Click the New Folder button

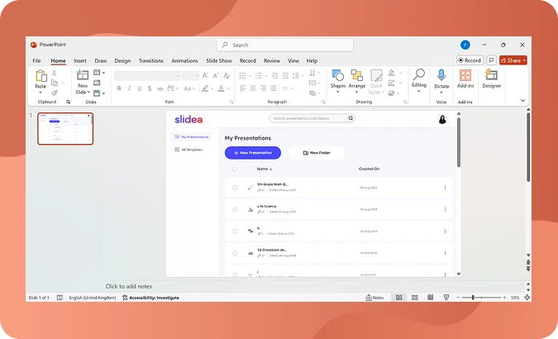tap(317, 153)
